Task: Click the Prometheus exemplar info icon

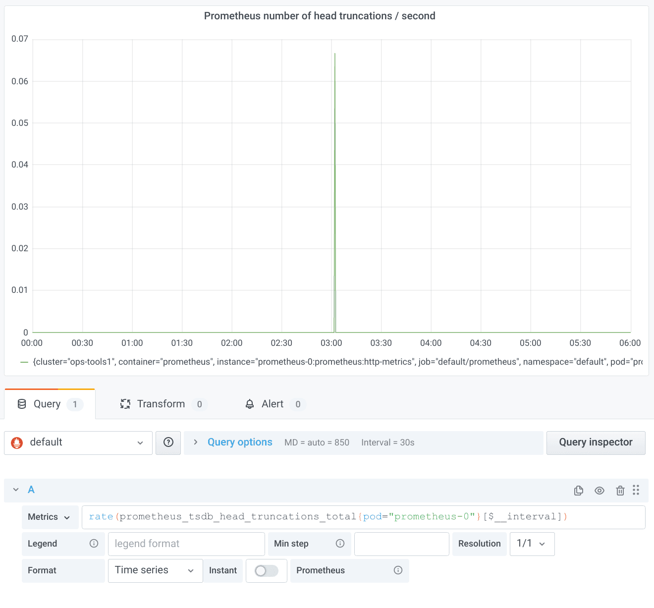Action: click(398, 570)
